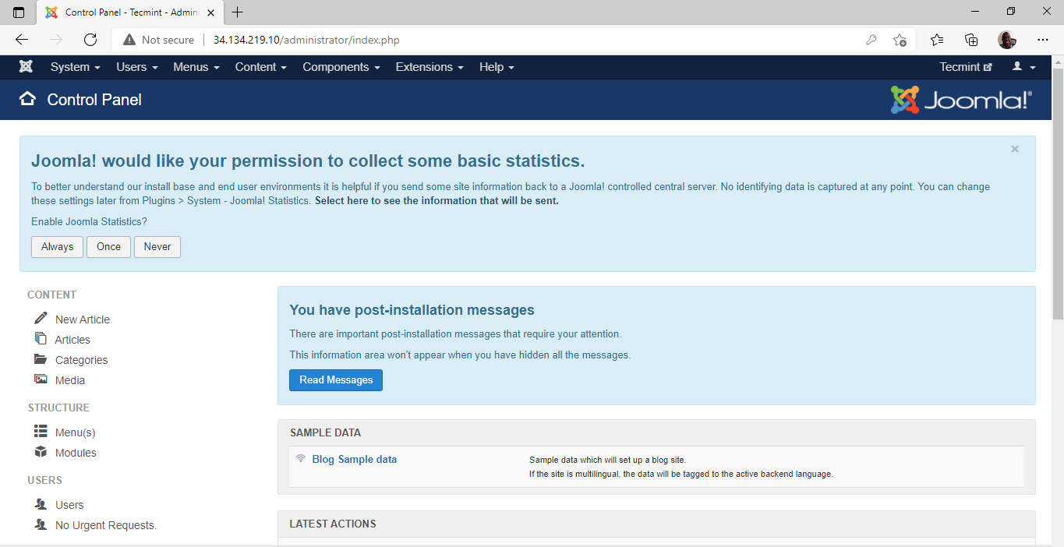Click the Modules cube icon

[x=41, y=452]
